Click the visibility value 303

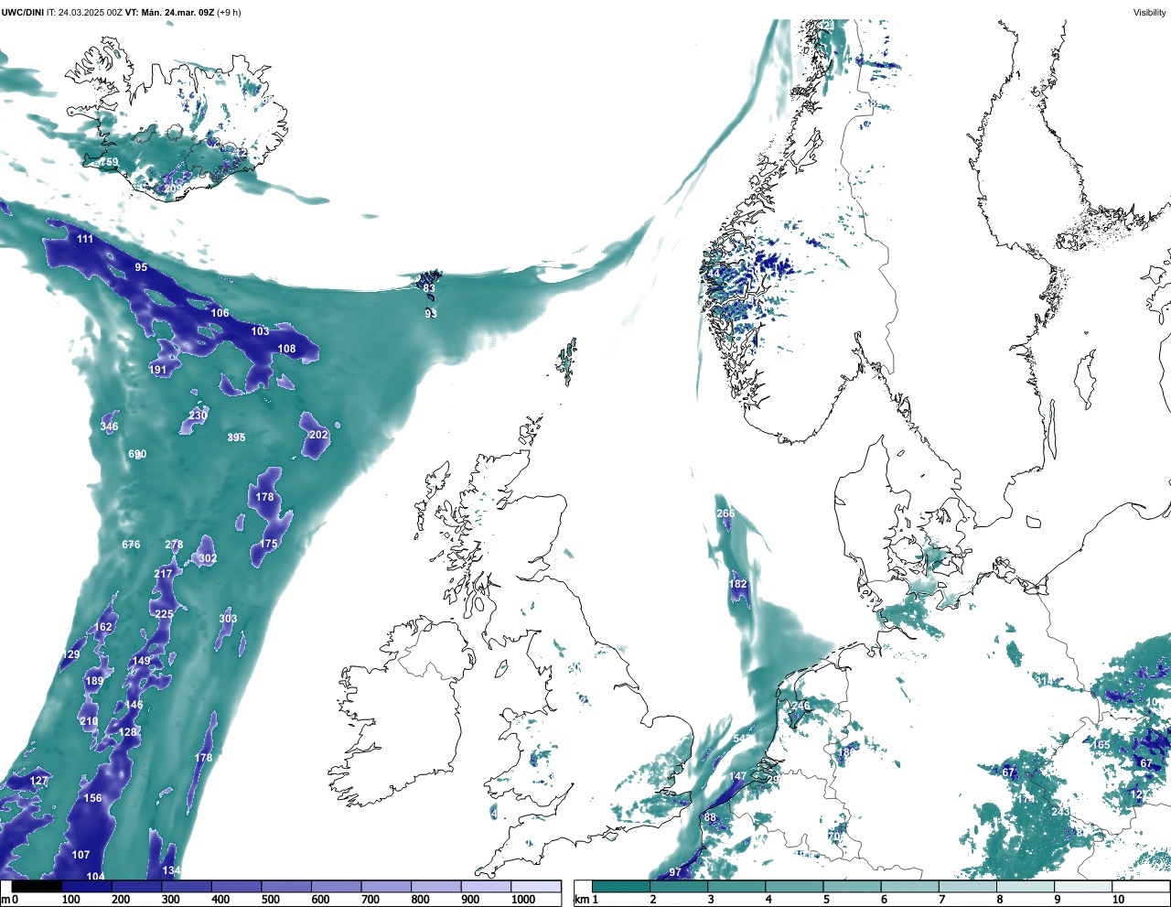(x=228, y=619)
